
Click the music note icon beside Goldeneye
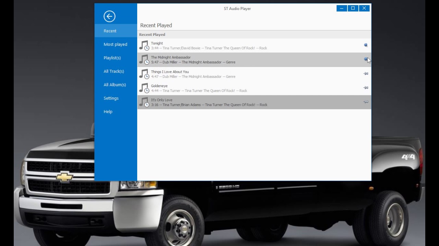(144, 88)
